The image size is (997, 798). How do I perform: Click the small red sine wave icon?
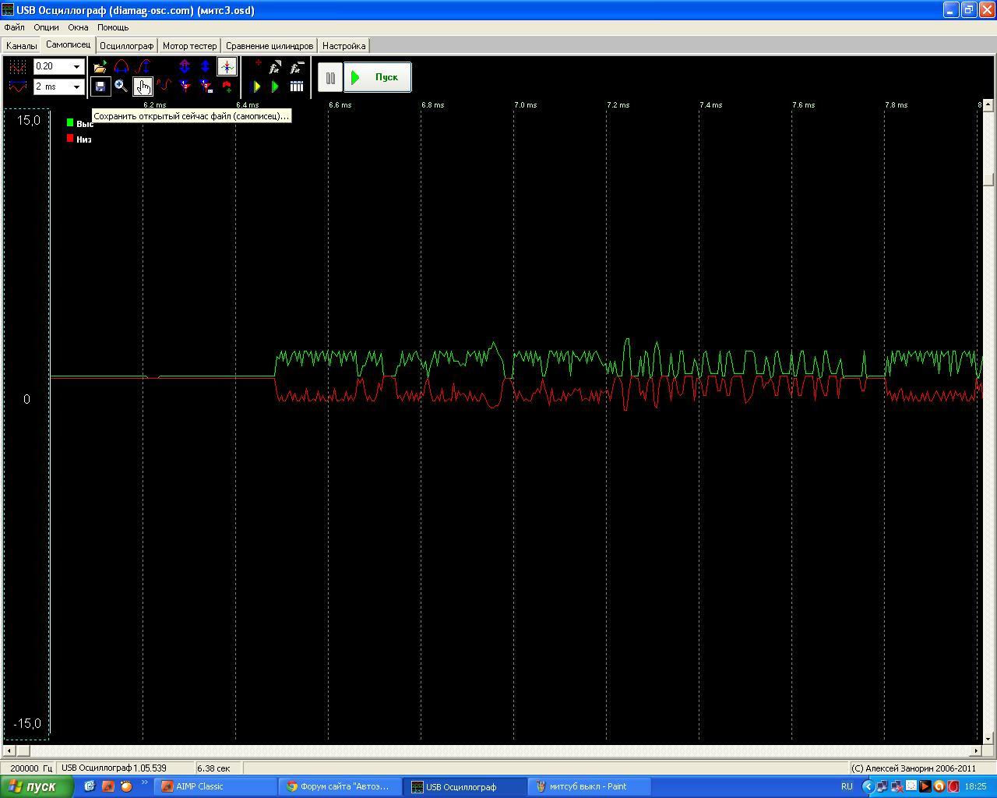click(163, 87)
